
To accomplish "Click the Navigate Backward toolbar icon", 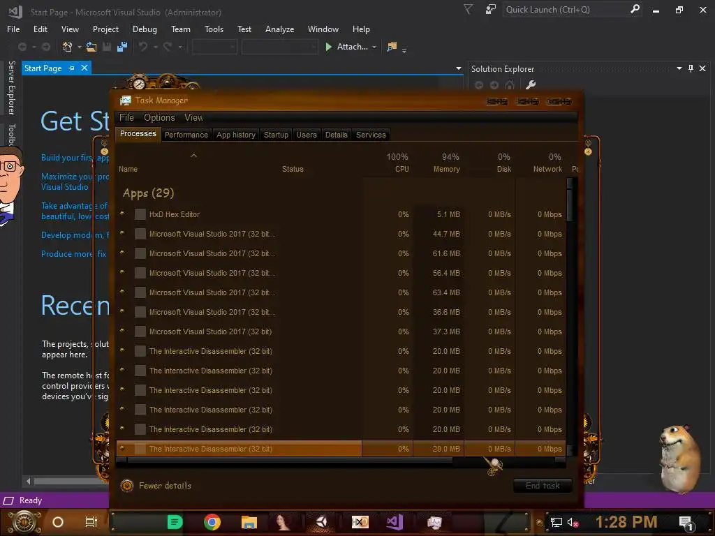I will click(22, 47).
